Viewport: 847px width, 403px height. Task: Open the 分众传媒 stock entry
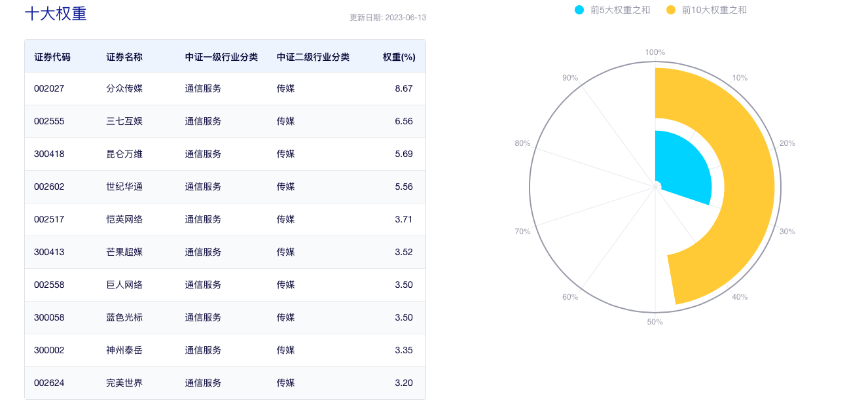[124, 88]
